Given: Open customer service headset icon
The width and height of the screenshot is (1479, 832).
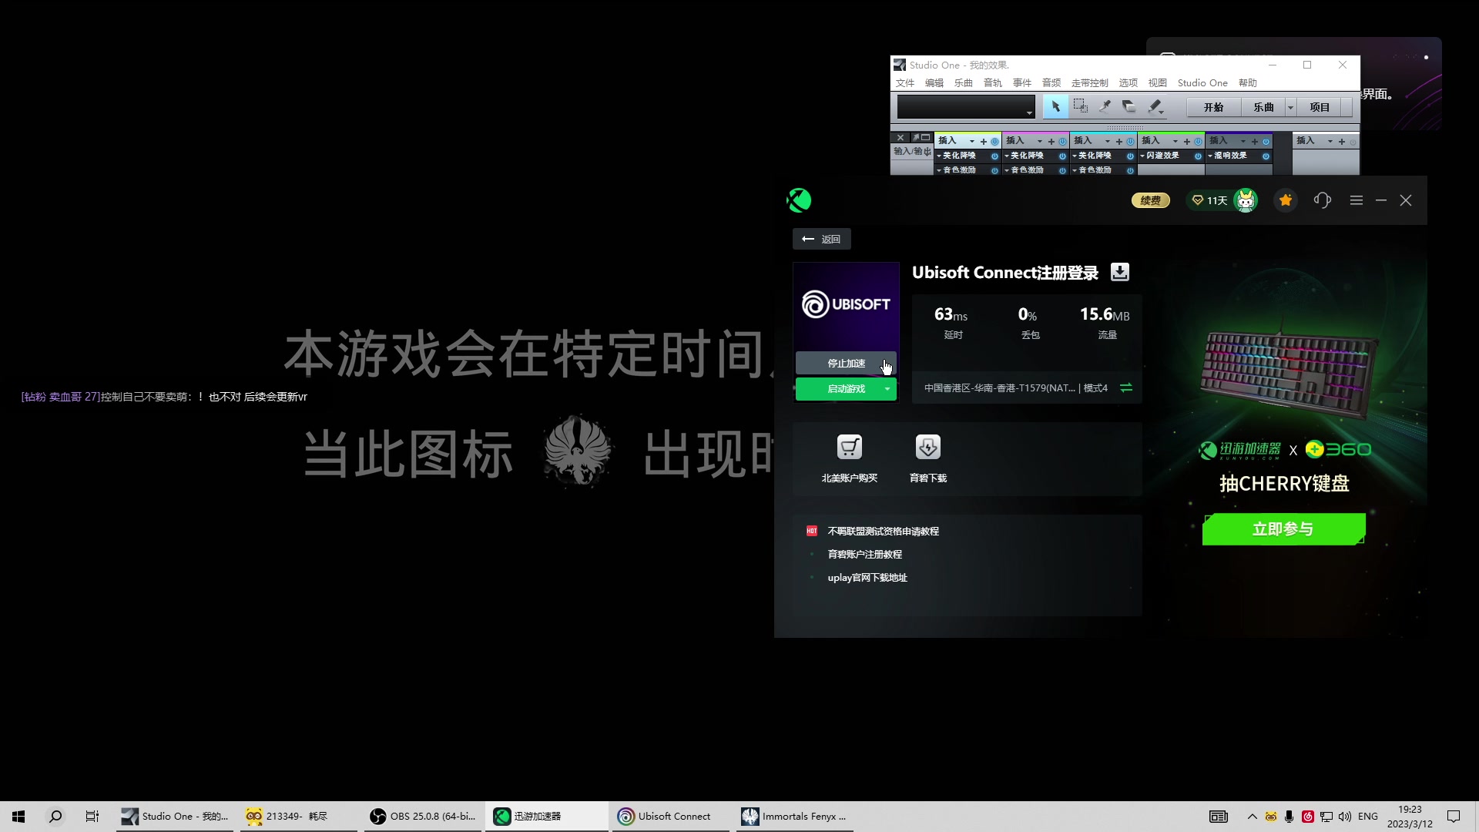Looking at the screenshot, I should (x=1323, y=200).
